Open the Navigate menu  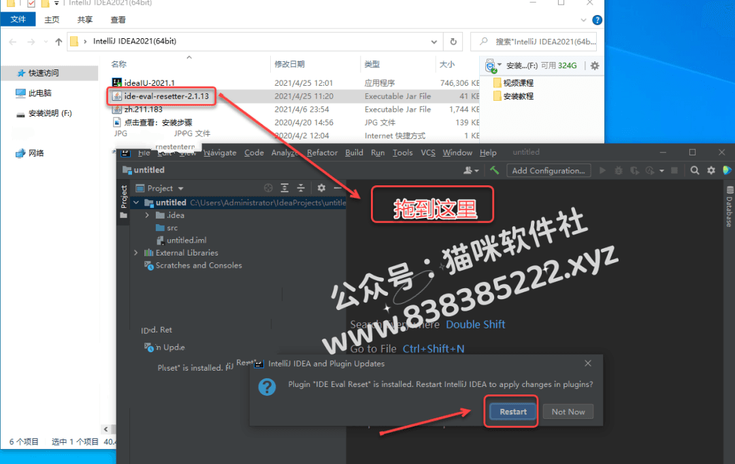pos(220,153)
